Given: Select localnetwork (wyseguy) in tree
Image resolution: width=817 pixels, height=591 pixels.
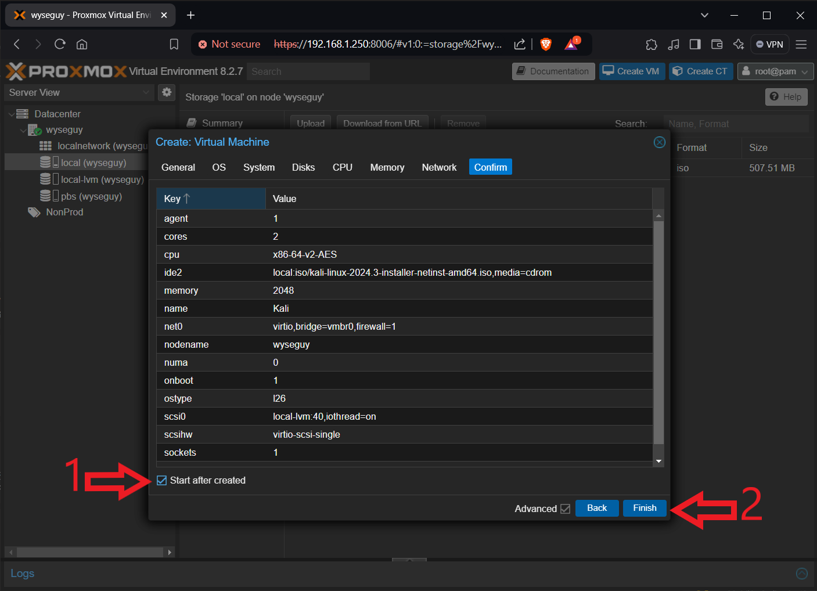Looking at the screenshot, I should (93, 146).
